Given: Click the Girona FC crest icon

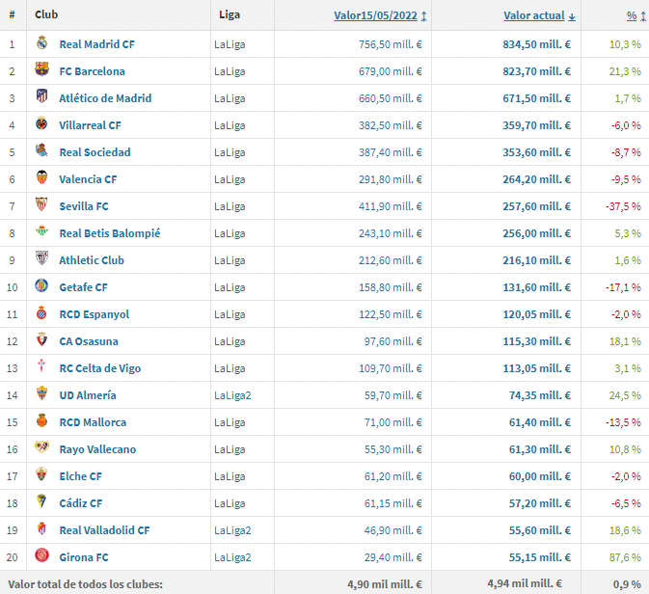Looking at the screenshot, I should click(x=41, y=555).
